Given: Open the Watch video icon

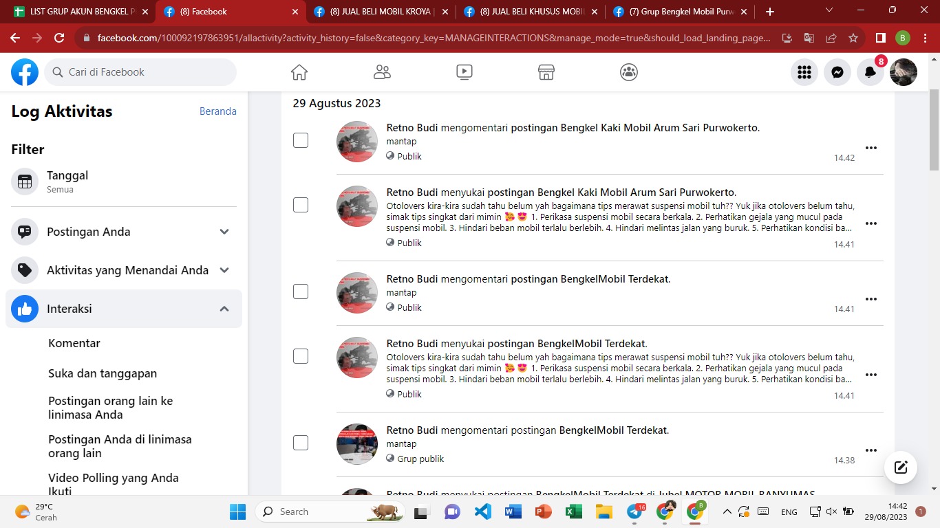Looking at the screenshot, I should click(x=464, y=72).
